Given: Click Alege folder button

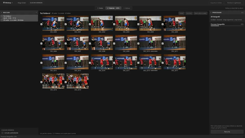Looking at the screenshot, I should [x=22, y=3].
